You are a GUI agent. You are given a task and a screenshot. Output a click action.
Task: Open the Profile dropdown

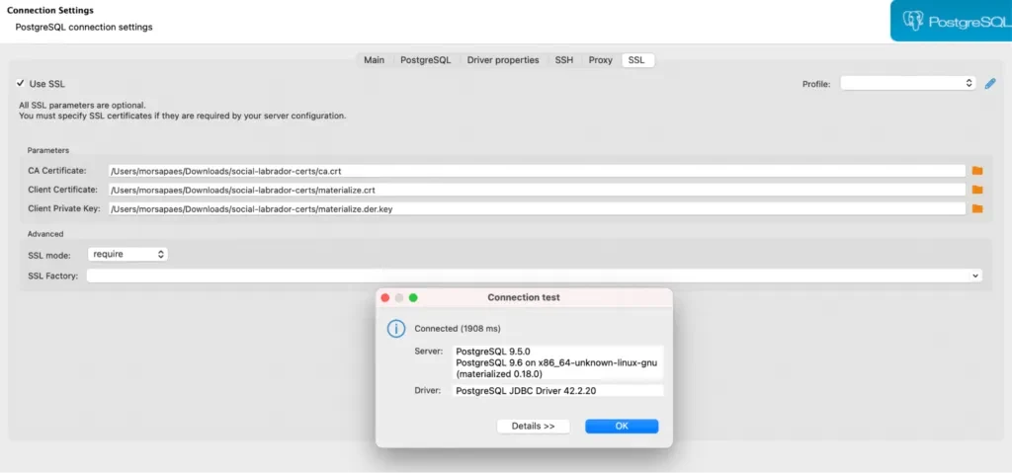pyautogui.click(x=907, y=83)
